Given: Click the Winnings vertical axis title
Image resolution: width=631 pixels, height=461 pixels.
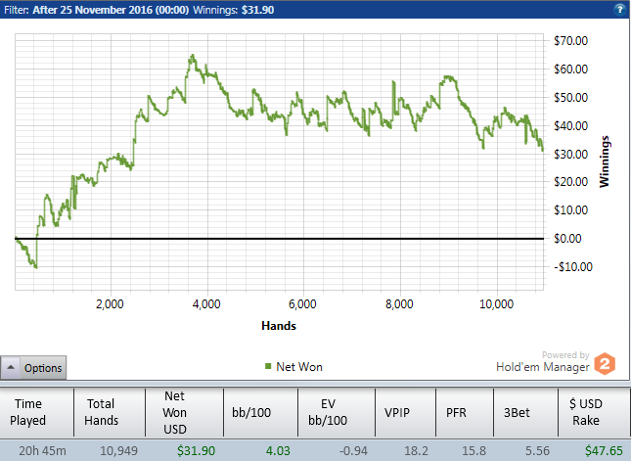Looking at the screenshot, I should (x=604, y=161).
